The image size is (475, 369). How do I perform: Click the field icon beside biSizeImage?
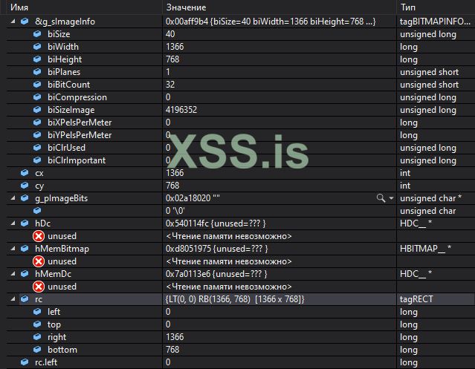[x=37, y=109]
